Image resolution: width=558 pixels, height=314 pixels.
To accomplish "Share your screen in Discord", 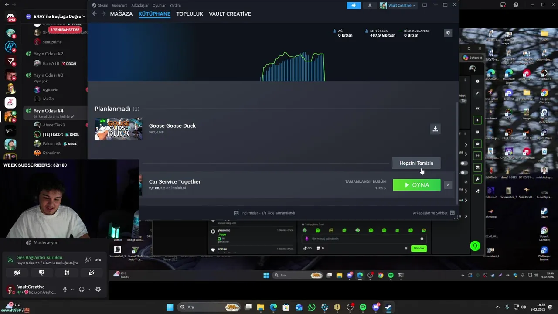I will click(42, 273).
